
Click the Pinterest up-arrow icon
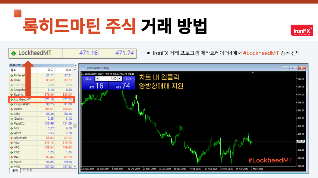[12, 76]
